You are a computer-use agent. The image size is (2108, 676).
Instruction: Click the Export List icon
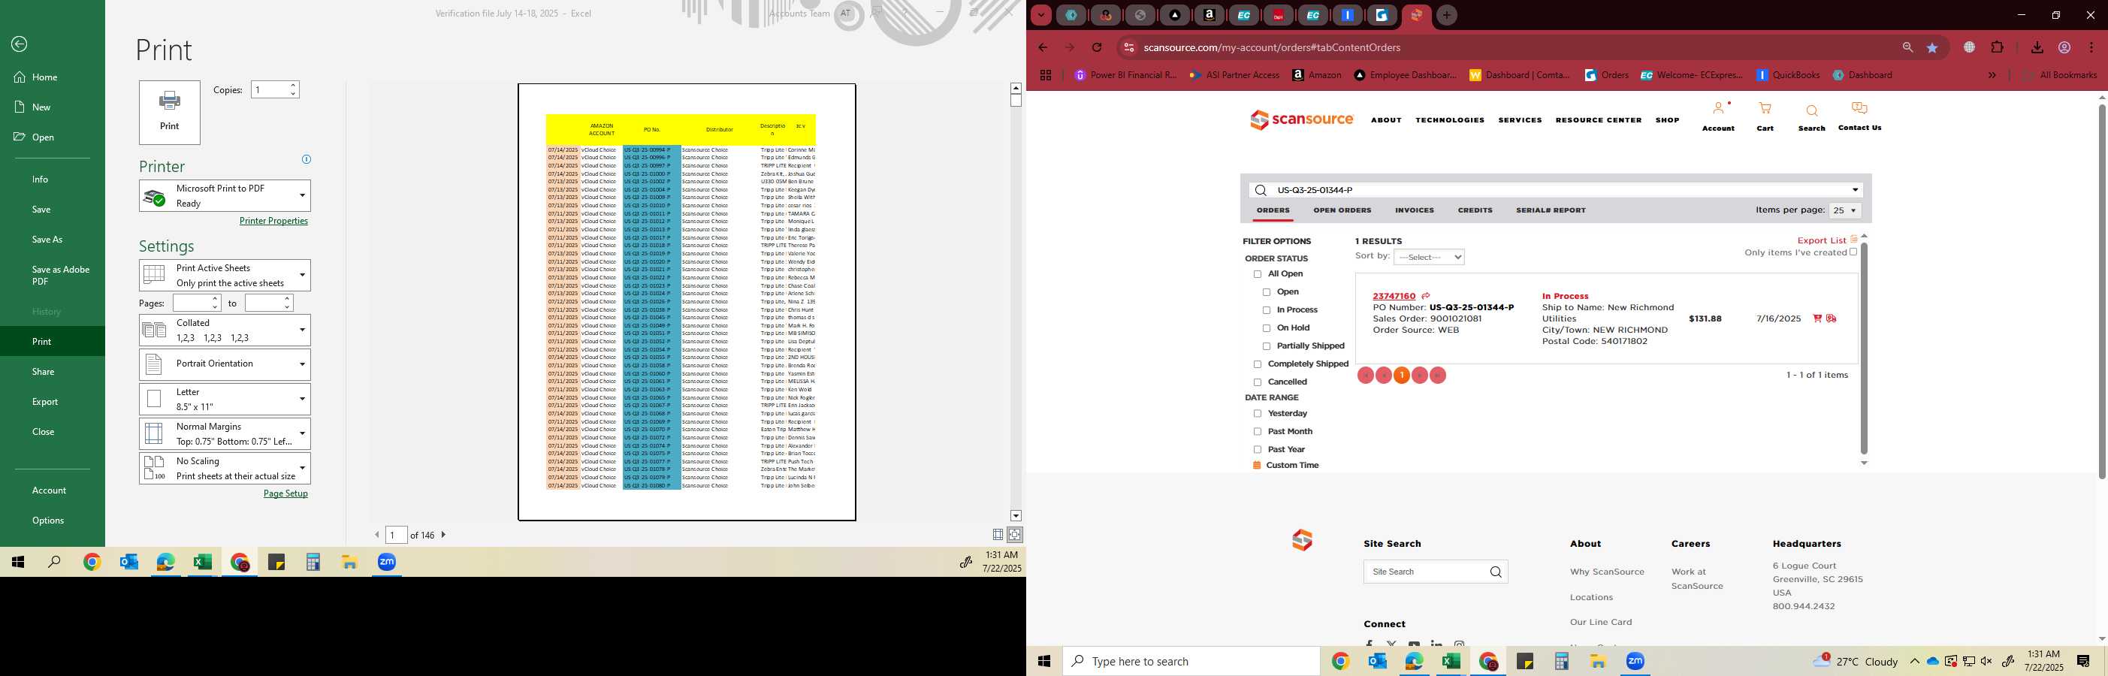pyautogui.click(x=1854, y=240)
